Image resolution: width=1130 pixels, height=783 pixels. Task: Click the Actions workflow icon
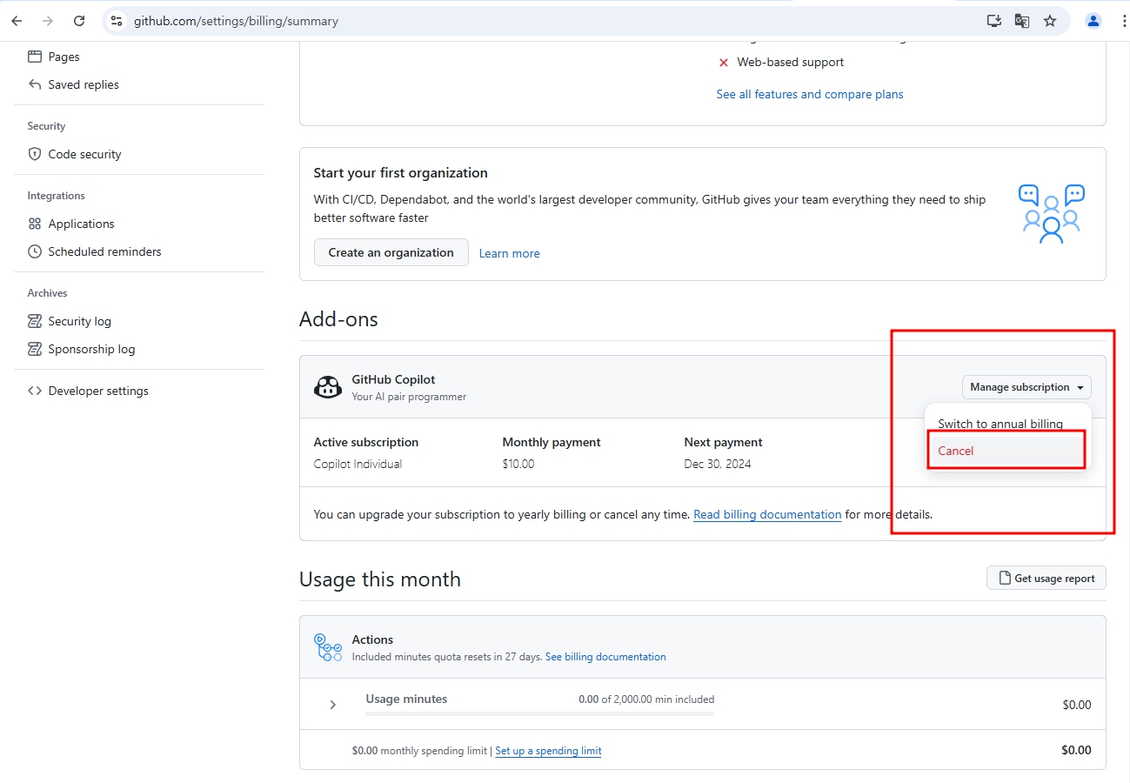tap(328, 647)
